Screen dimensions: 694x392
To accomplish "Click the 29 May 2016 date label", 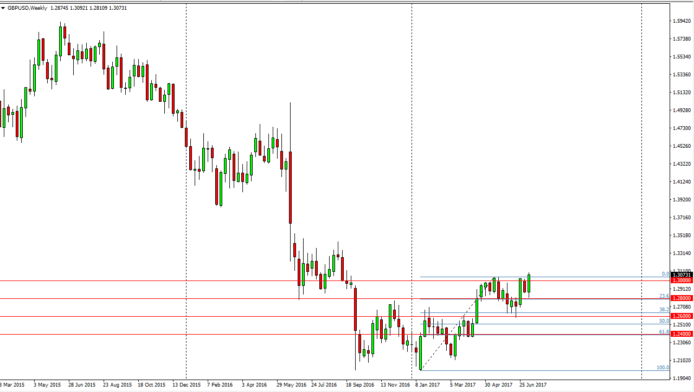I will [291, 385].
